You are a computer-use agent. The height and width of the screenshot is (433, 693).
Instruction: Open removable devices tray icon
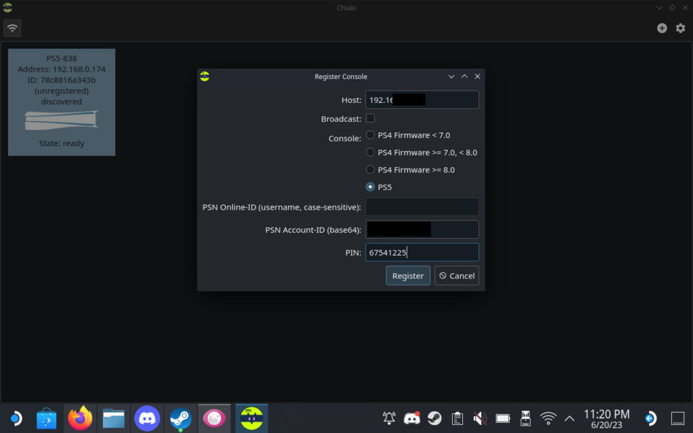[x=525, y=418]
